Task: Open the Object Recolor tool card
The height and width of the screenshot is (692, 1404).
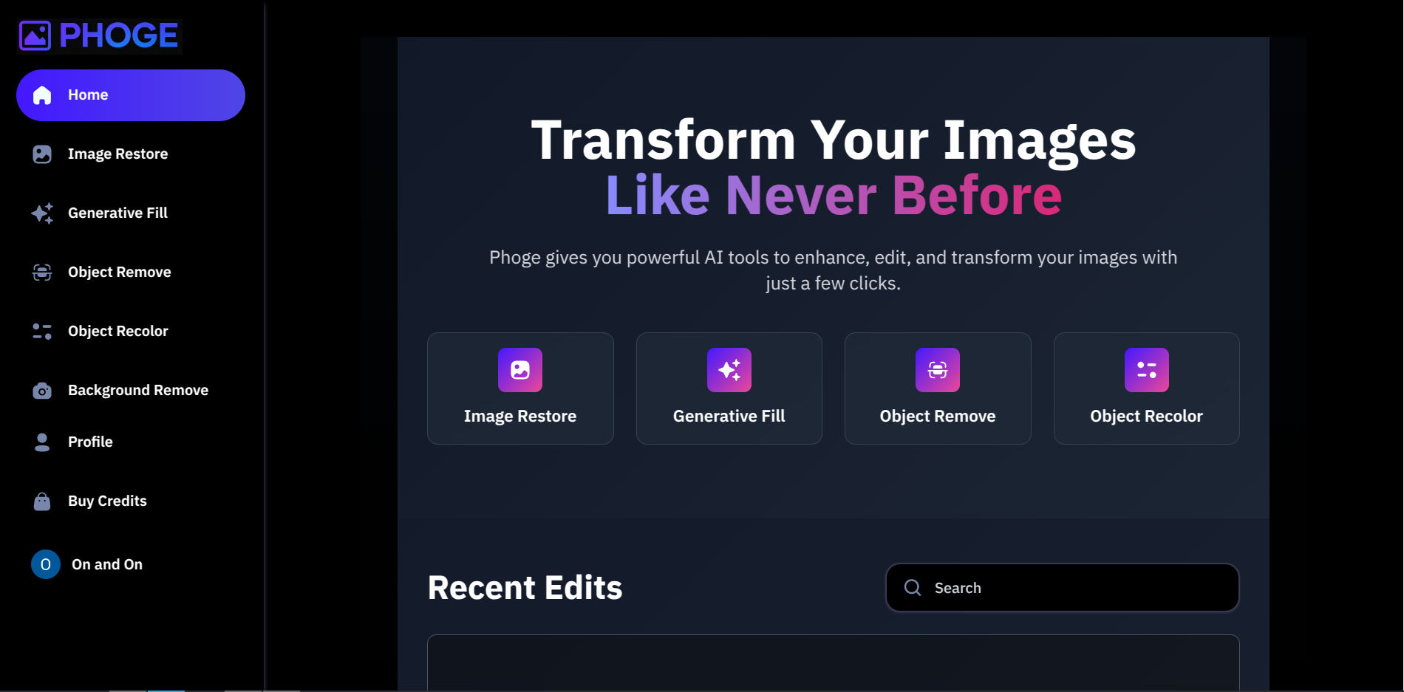Action: click(1146, 388)
